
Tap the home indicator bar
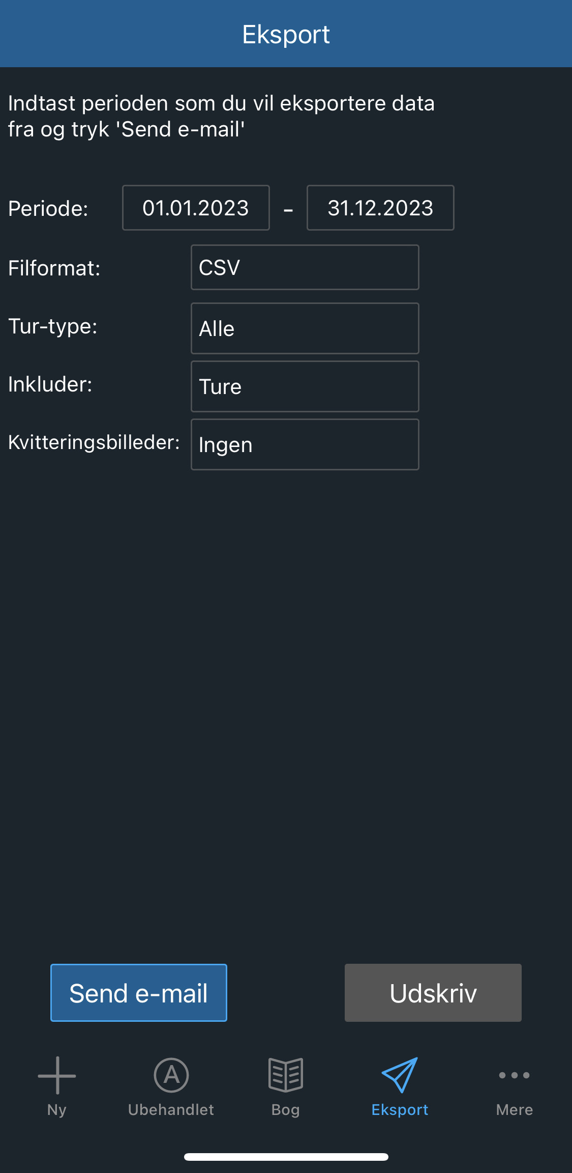[286, 1157]
